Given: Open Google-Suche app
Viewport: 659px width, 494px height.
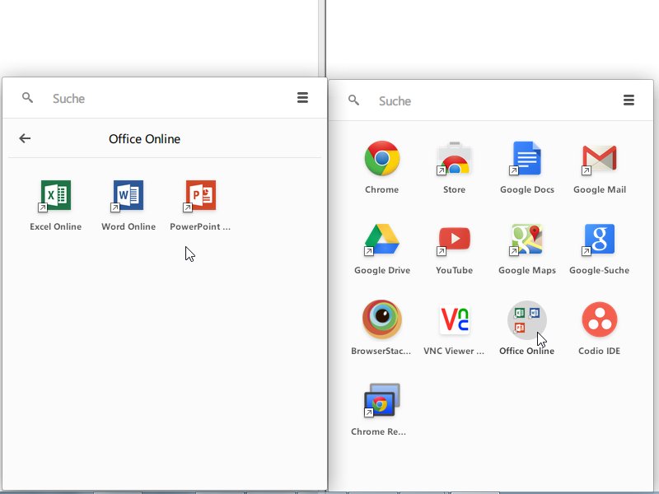Looking at the screenshot, I should tap(600, 240).
